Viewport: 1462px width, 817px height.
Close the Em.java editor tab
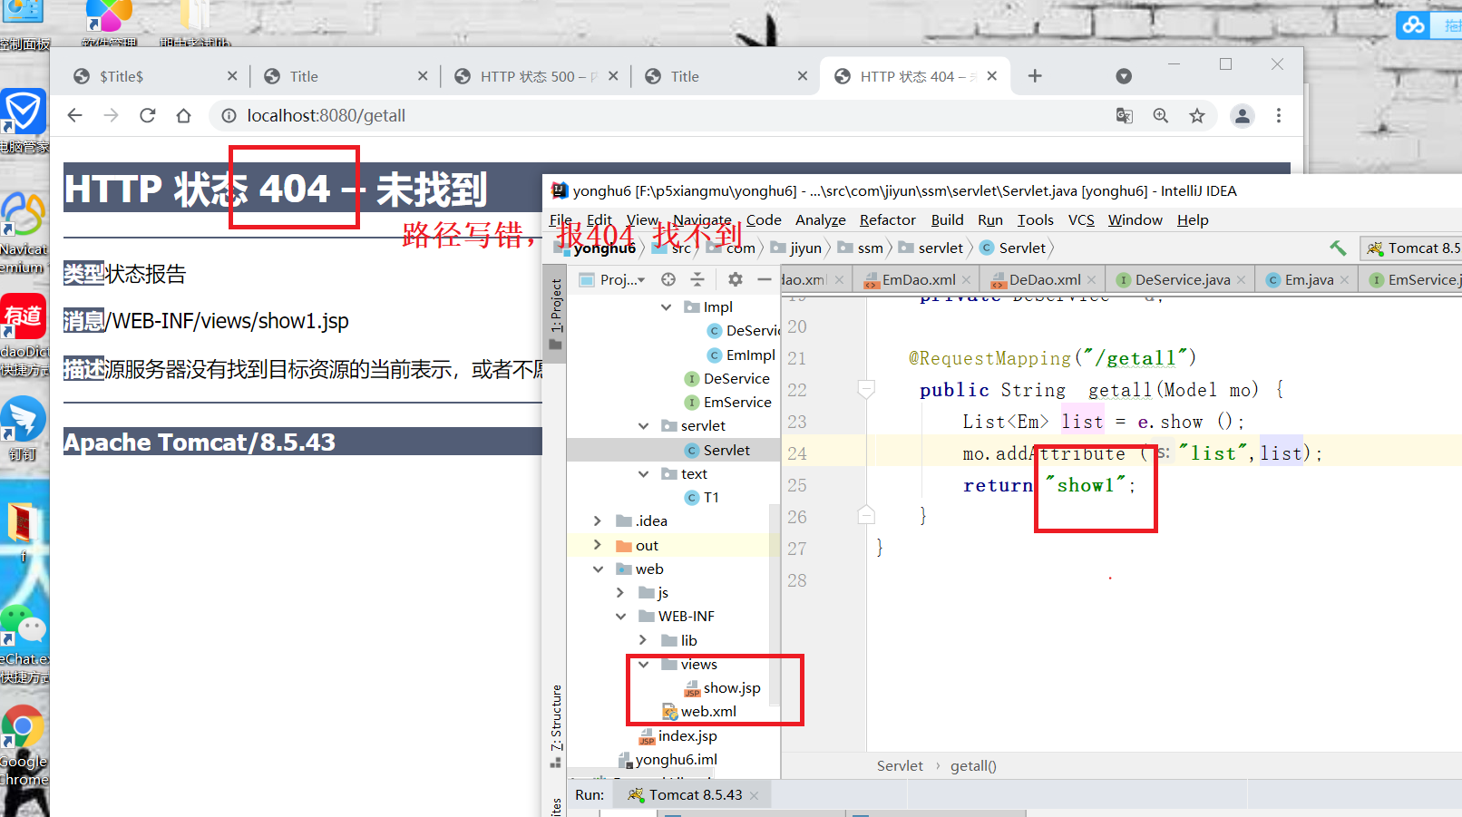pyautogui.click(x=1344, y=280)
